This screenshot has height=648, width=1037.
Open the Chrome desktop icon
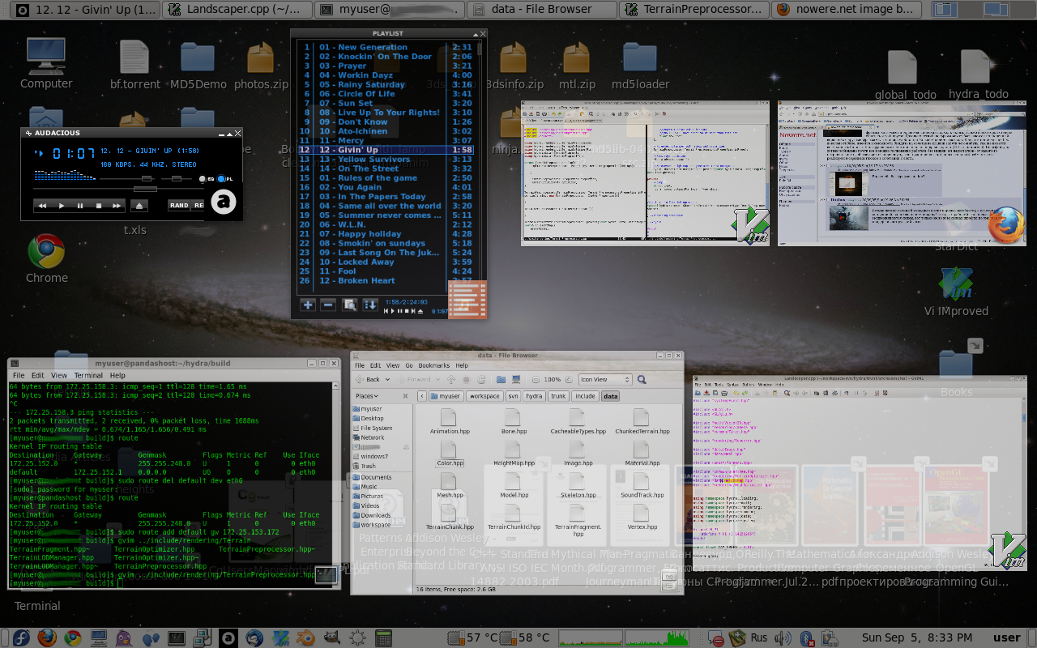46,259
